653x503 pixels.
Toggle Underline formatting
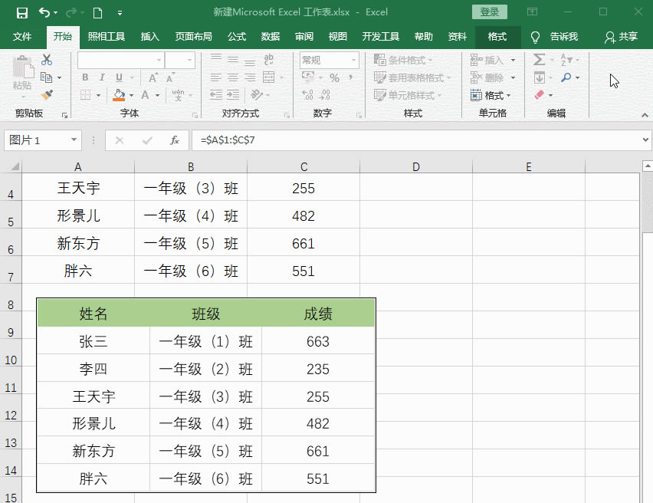click(x=119, y=77)
